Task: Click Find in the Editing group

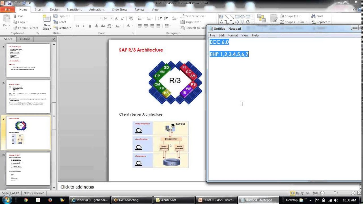Action: (317, 16)
